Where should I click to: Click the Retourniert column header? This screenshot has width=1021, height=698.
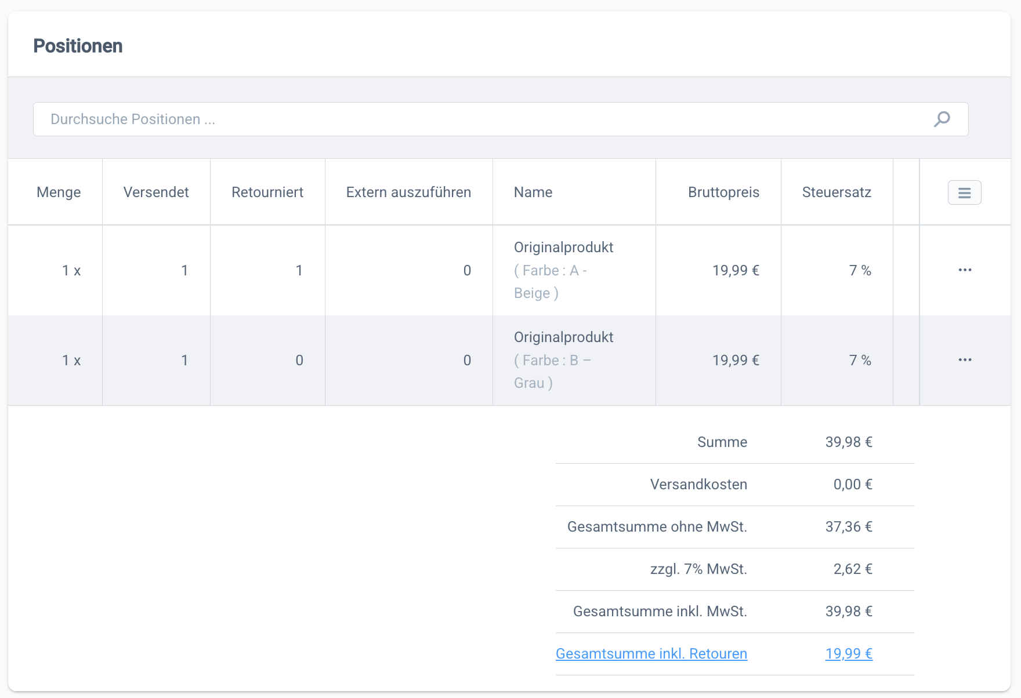(267, 192)
